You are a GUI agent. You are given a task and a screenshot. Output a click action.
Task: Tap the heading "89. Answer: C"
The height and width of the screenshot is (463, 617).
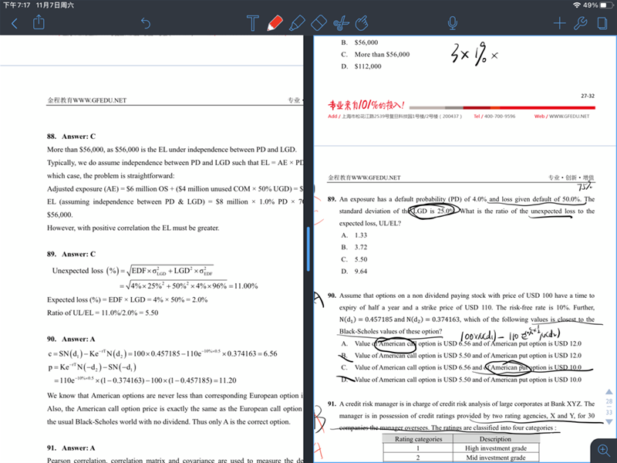(71, 255)
